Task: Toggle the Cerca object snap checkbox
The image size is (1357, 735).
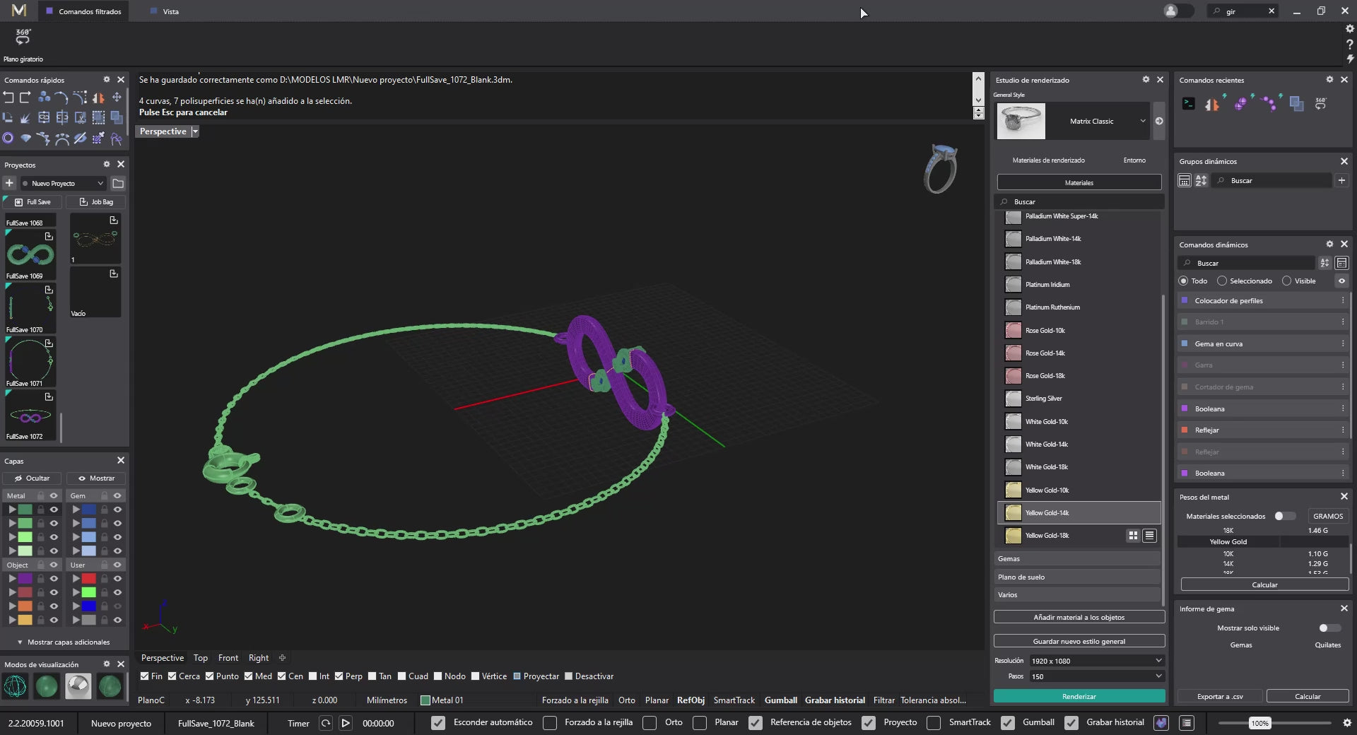Action: (x=172, y=676)
